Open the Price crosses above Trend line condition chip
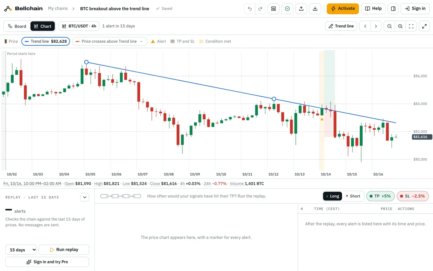 coord(110,41)
